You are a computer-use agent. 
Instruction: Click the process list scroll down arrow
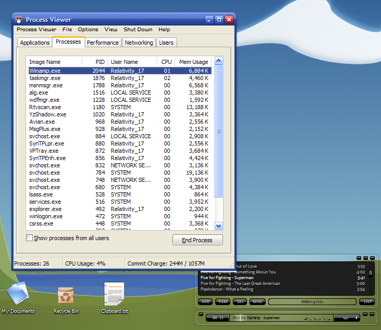218,226
